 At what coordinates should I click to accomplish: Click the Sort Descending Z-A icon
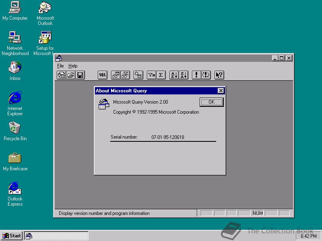184,75
